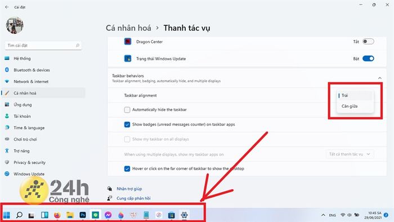The width and height of the screenshot is (394, 222).
Task: Click the Nhận trợ giúp link
Action: (129, 189)
